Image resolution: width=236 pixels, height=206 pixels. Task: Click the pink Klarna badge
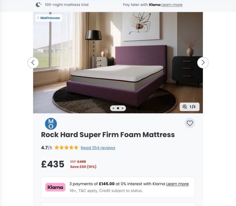(x=55, y=187)
